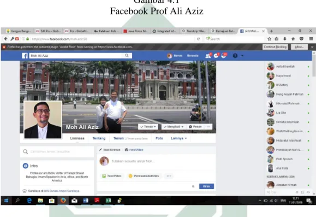Open Excel from the taskbar
316x217 pixels.
click(x=108, y=201)
